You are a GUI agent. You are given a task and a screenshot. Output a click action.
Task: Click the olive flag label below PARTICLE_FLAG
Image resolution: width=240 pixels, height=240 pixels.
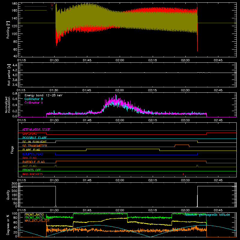[29, 166]
